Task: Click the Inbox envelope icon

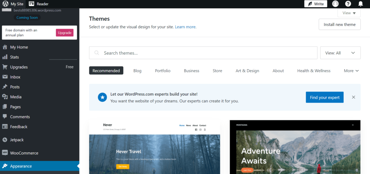Action: 5,77
